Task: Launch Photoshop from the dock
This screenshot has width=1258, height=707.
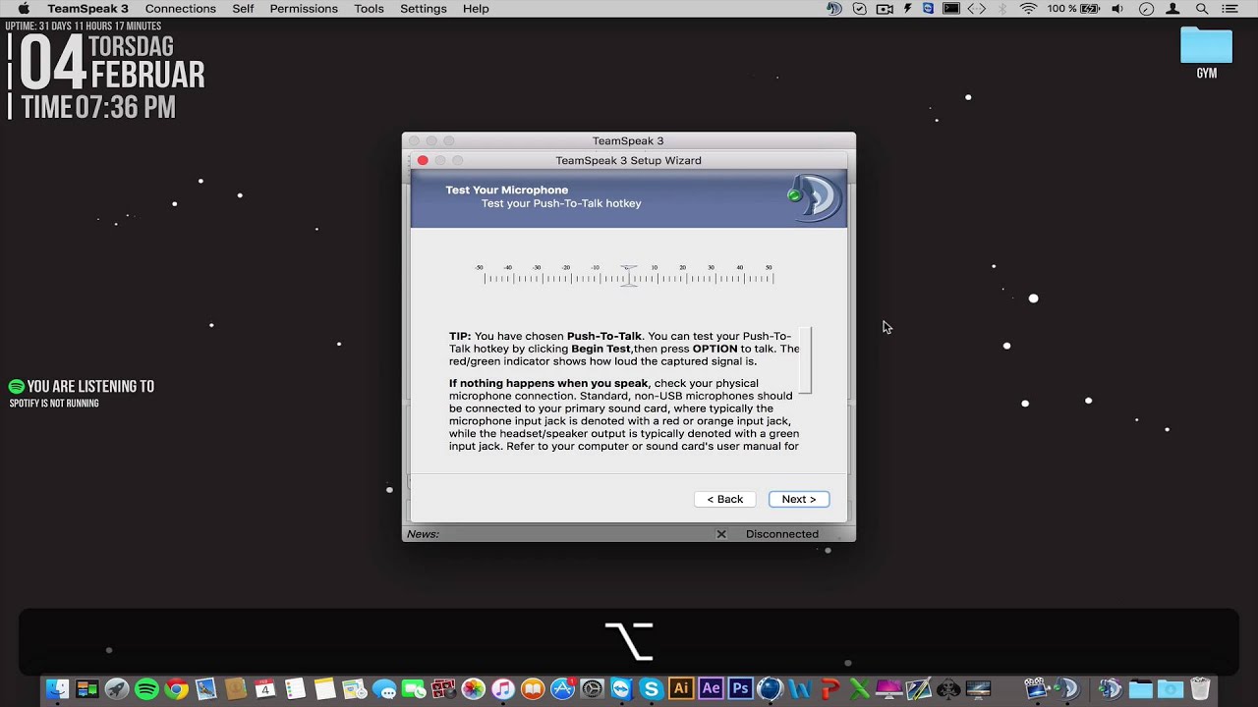Action: pyautogui.click(x=740, y=689)
